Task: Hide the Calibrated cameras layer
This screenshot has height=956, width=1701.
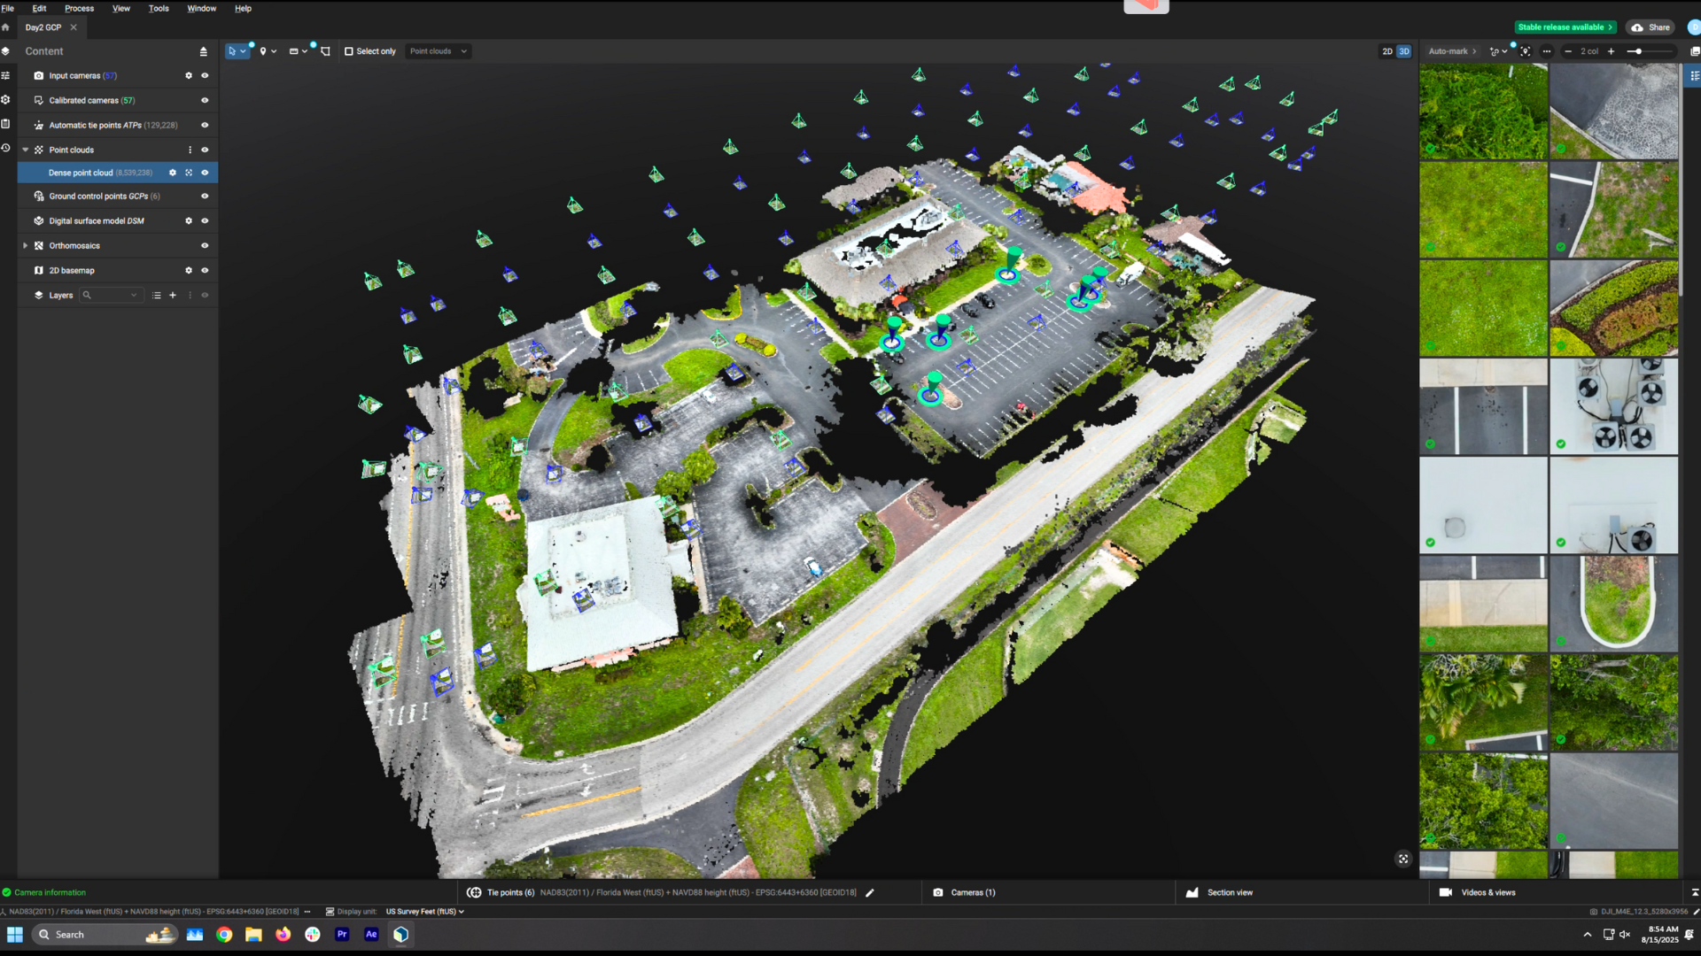Action: pos(205,101)
